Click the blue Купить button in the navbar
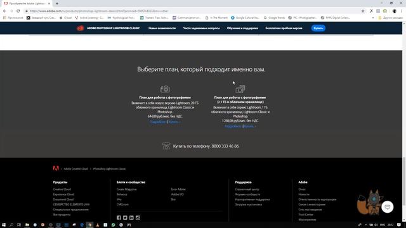 (318, 28)
